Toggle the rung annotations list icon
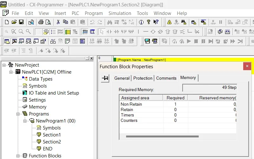The image size is (254, 159). 53,32
